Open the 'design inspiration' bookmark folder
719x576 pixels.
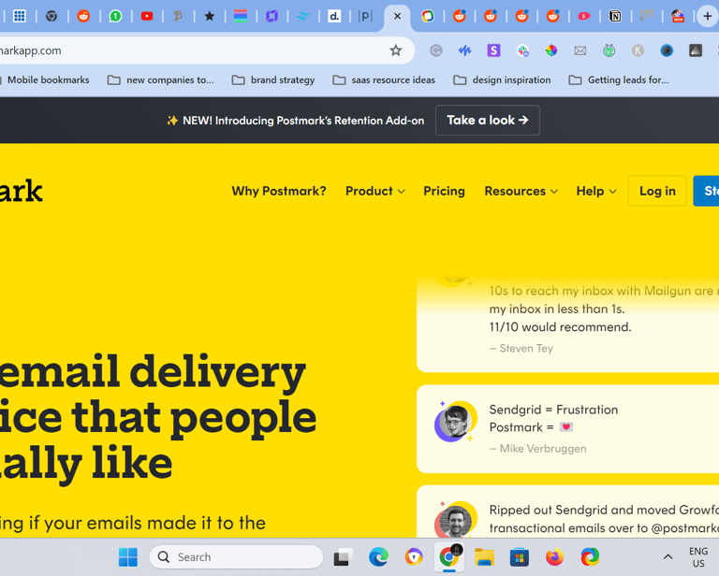coord(503,80)
